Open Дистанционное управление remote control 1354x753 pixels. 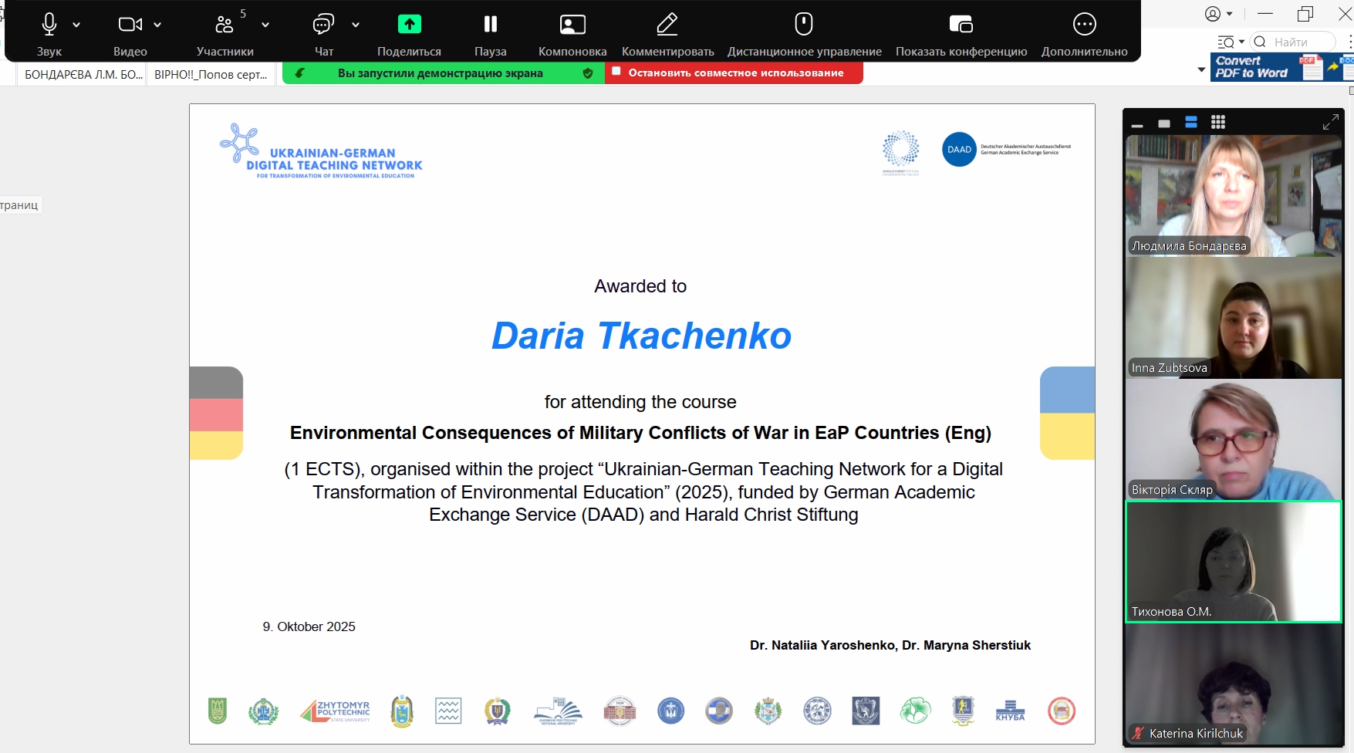click(x=804, y=25)
